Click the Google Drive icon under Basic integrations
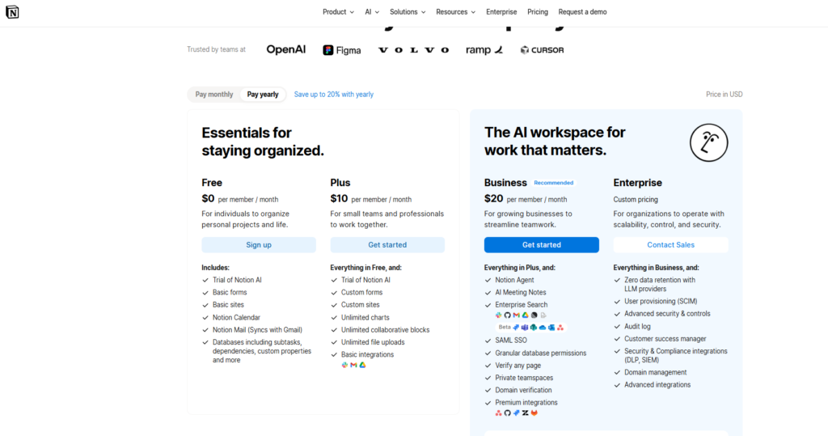The width and height of the screenshot is (828, 436). tap(363, 366)
